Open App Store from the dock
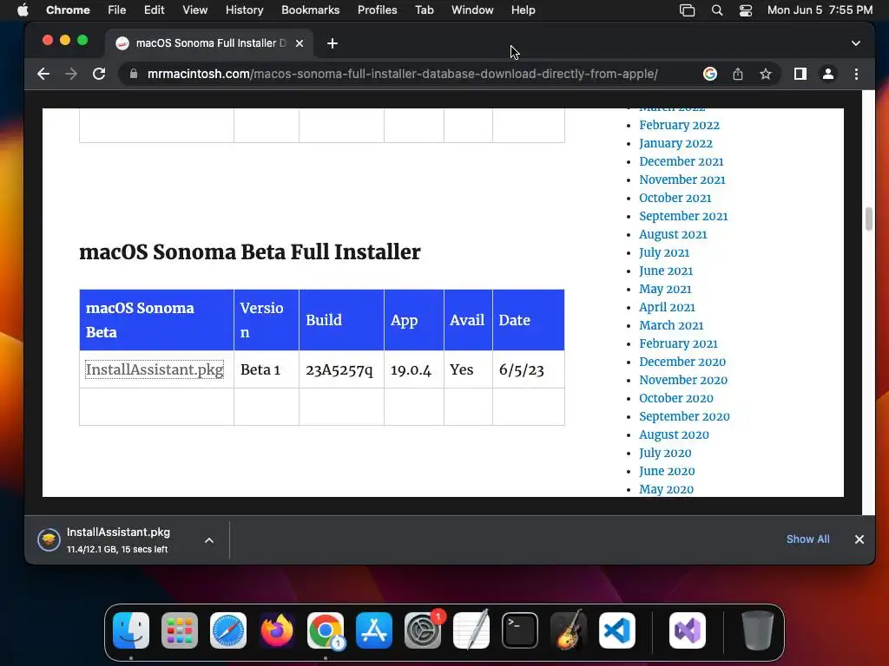 [374, 630]
